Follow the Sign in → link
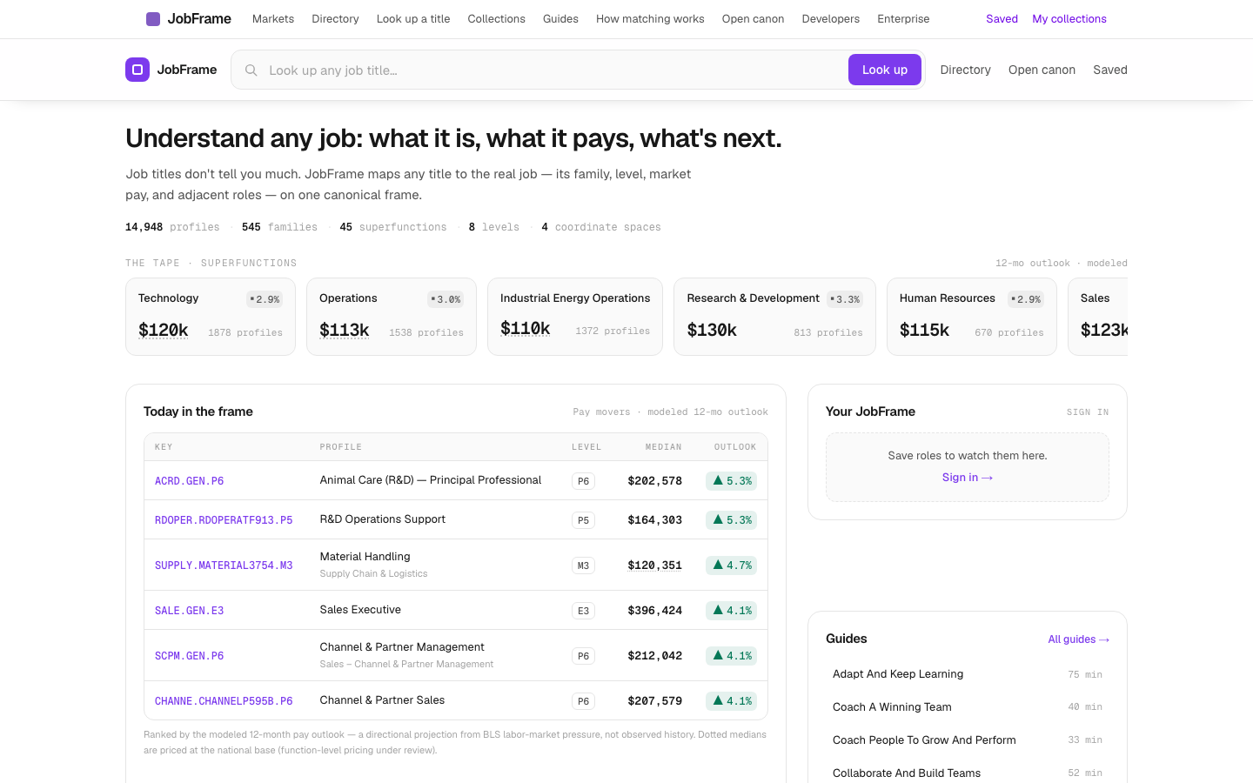 (967, 478)
